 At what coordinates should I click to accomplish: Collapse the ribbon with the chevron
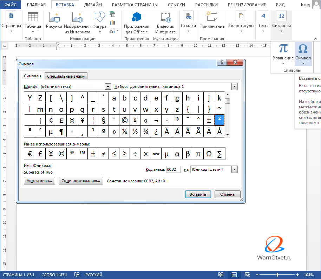click(315, 39)
